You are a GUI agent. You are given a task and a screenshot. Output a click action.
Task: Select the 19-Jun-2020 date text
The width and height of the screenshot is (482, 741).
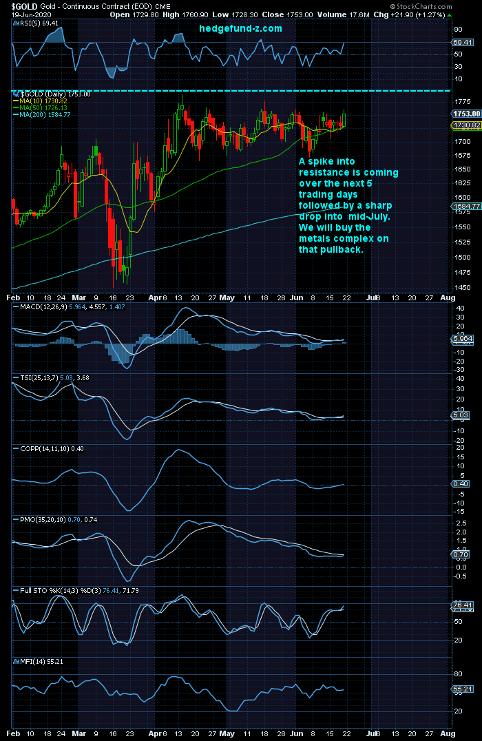(x=31, y=14)
